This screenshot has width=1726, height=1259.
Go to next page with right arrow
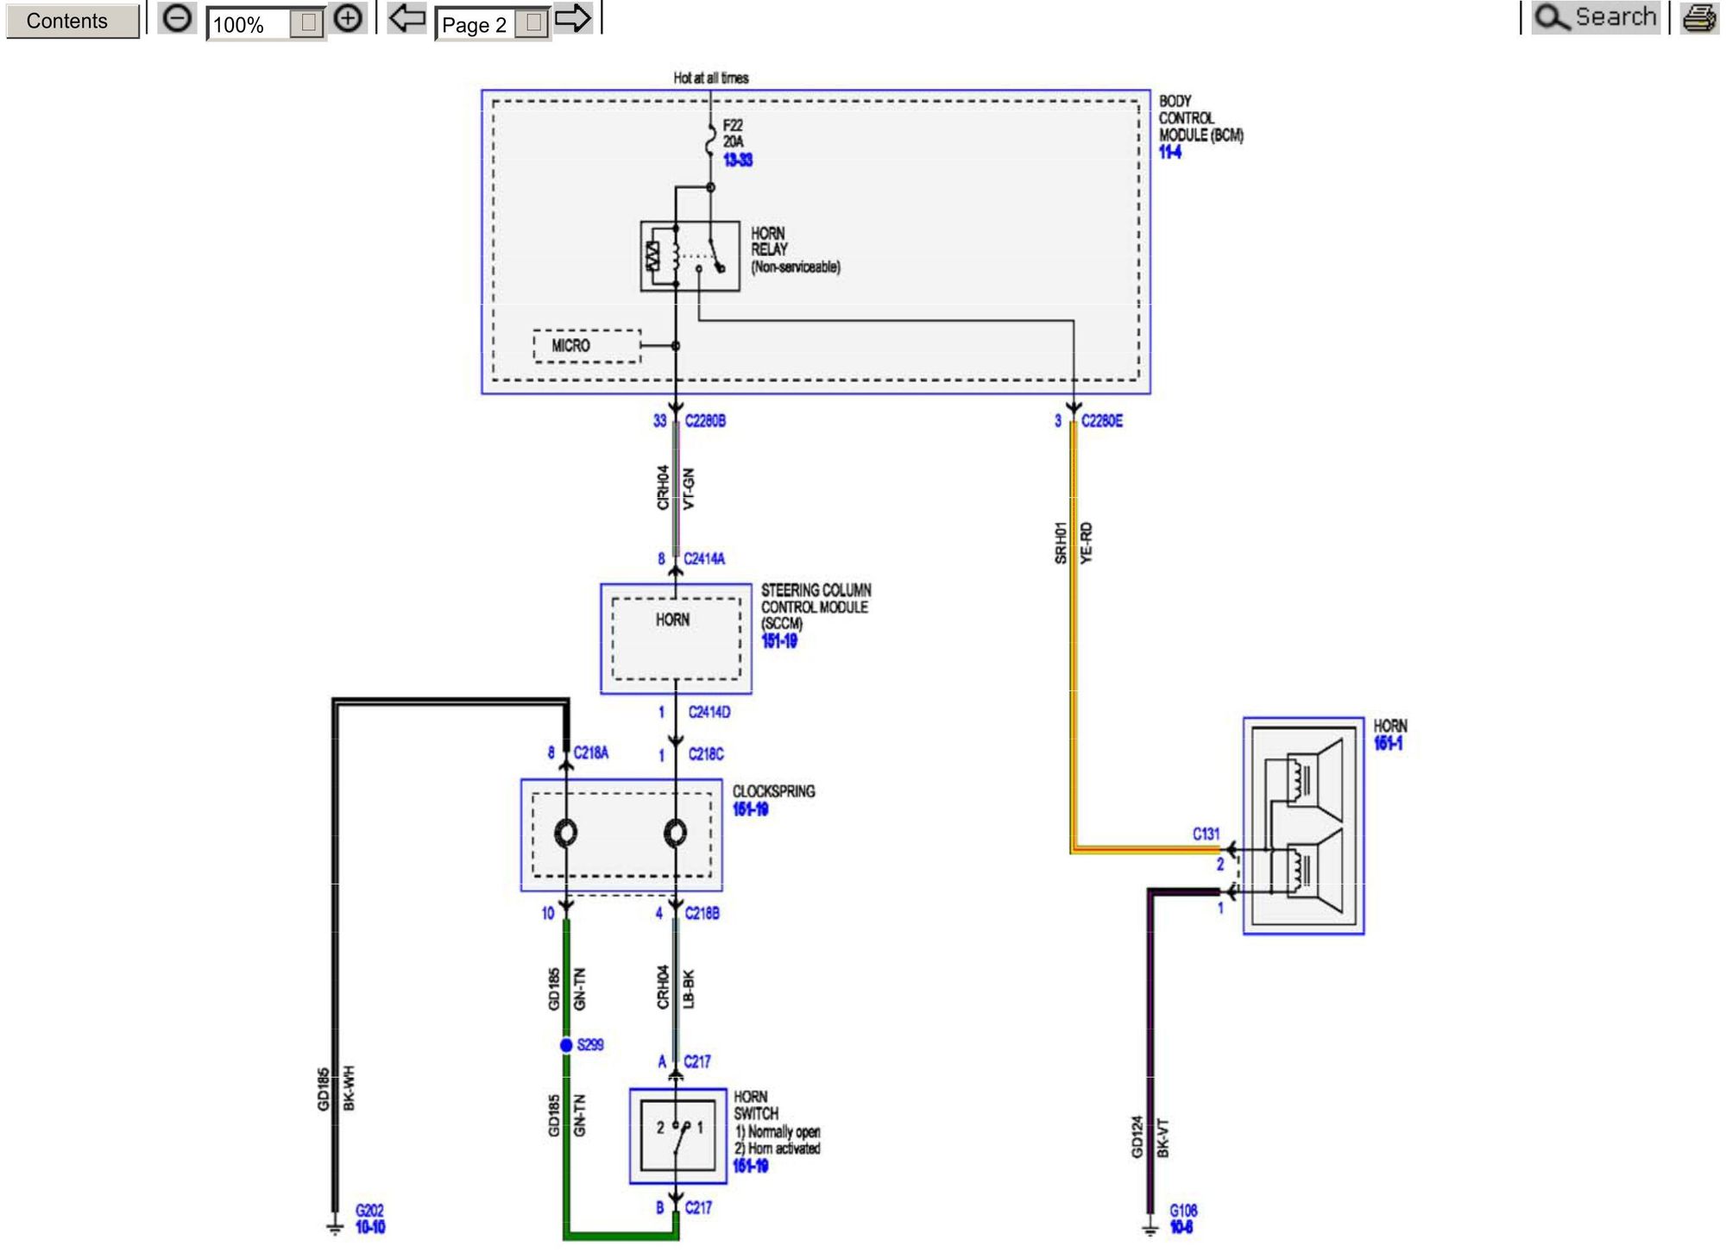573,18
